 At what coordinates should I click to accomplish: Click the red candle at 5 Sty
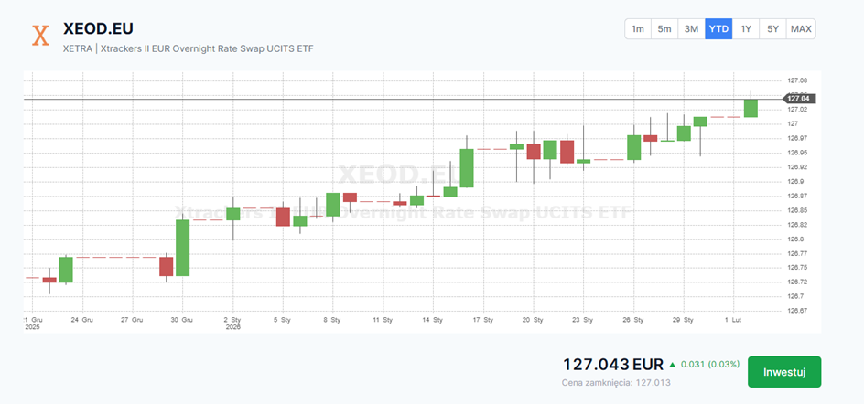[283, 217]
